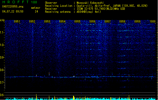Click the 0.7 kHz axis label
The image size is (158, 100).
pos(2,82)
